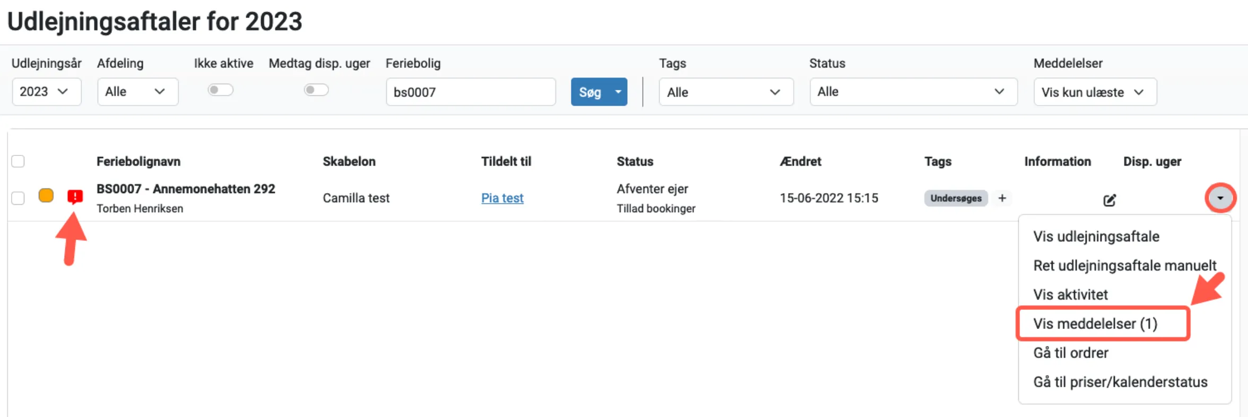Select Vis meddelelser (1) menu item
The width and height of the screenshot is (1248, 417).
pos(1095,324)
